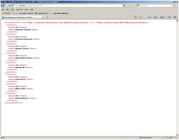
Task: Open the View menu
Action: pyautogui.click(x=12, y=9)
